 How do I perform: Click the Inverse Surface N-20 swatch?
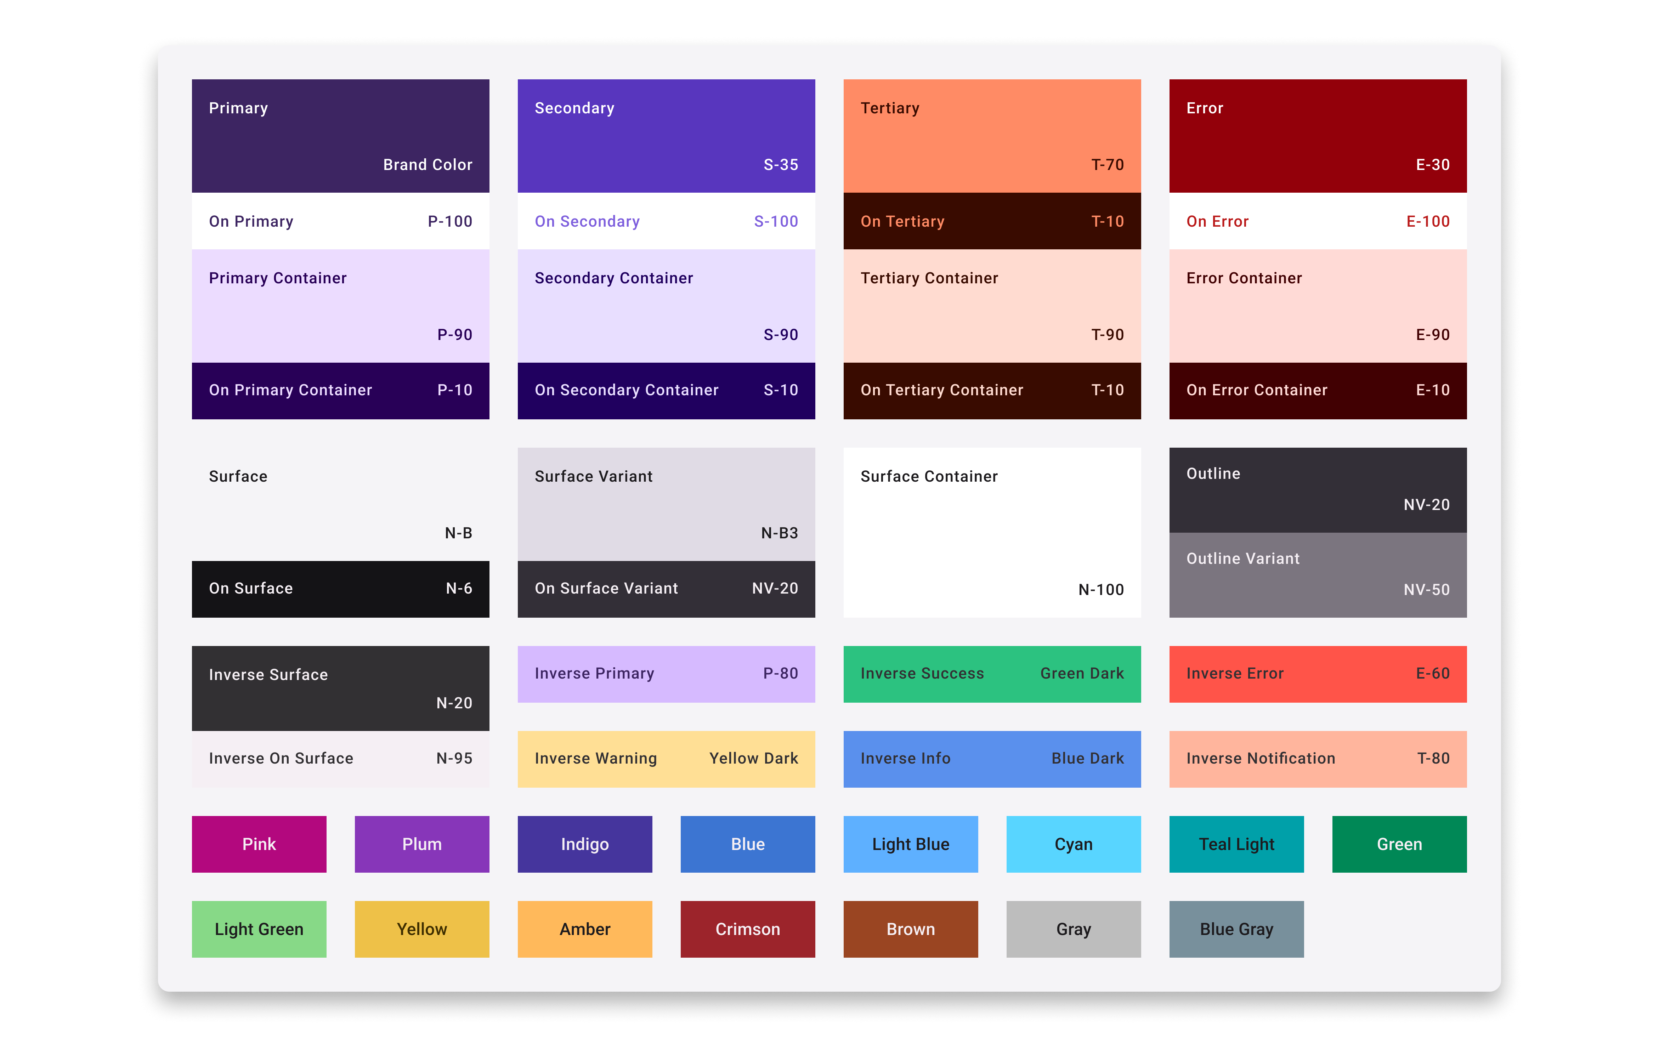[x=340, y=688]
